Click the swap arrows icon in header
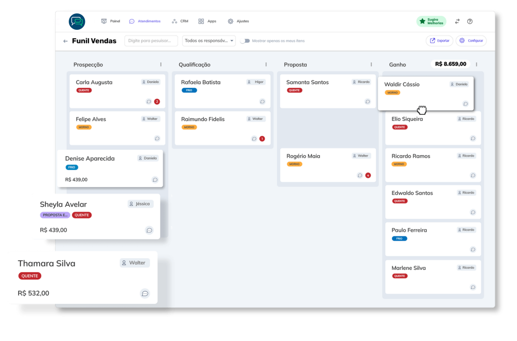This screenshot has height=341, width=517. tap(457, 21)
